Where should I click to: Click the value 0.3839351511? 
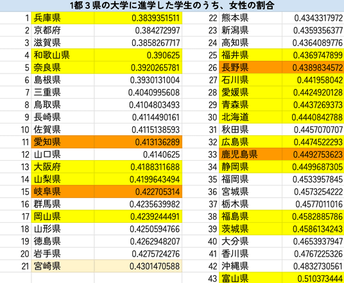click(138, 18)
